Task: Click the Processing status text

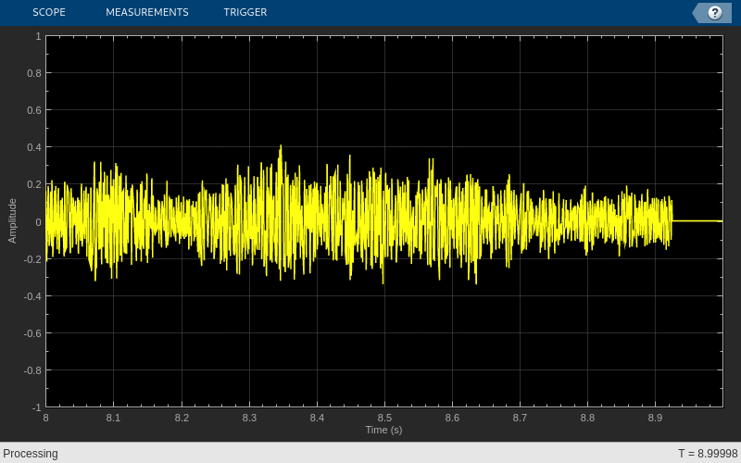Action: [31, 454]
